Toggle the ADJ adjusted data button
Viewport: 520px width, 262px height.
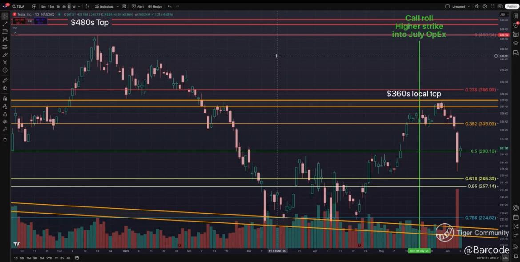[505, 258]
